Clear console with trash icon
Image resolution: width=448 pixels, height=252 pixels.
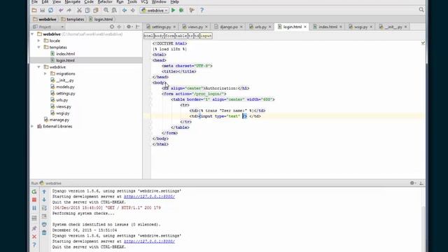44,233
